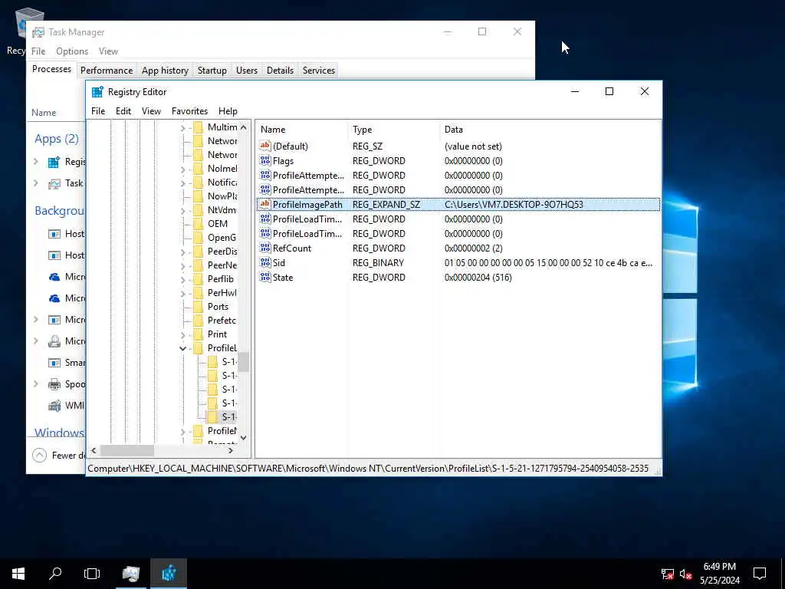Click the Registry Editor app icon in Task Manager
The height and width of the screenshot is (589, 785).
tap(54, 162)
